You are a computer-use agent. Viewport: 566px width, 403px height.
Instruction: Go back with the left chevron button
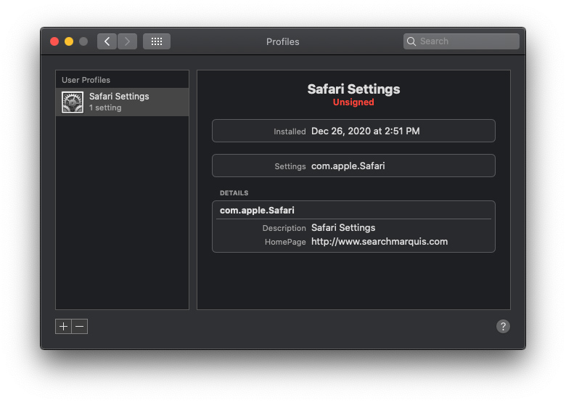tap(107, 41)
